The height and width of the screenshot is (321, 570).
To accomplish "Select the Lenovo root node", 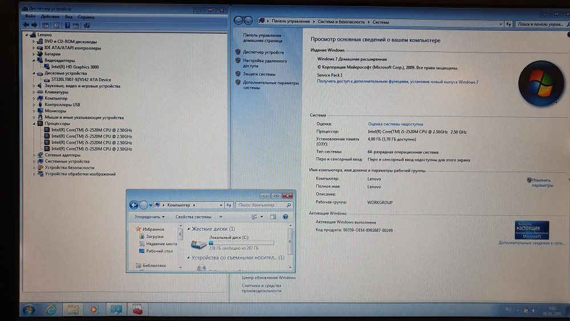I will (44, 35).
